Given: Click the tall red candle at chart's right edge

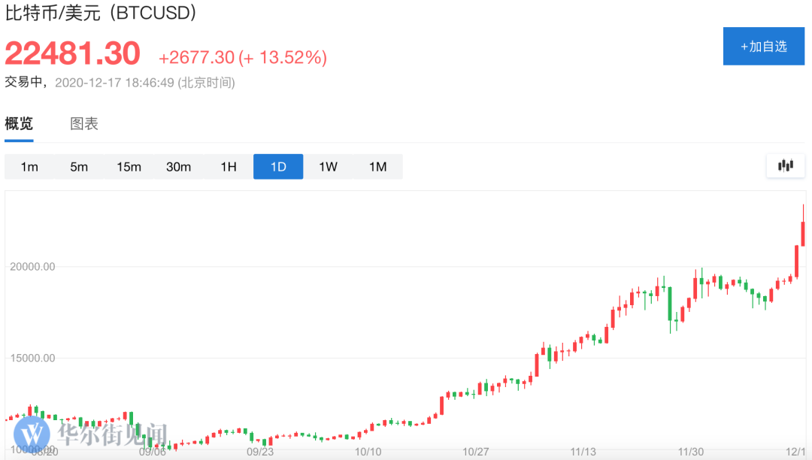Looking at the screenshot, I should [x=803, y=233].
